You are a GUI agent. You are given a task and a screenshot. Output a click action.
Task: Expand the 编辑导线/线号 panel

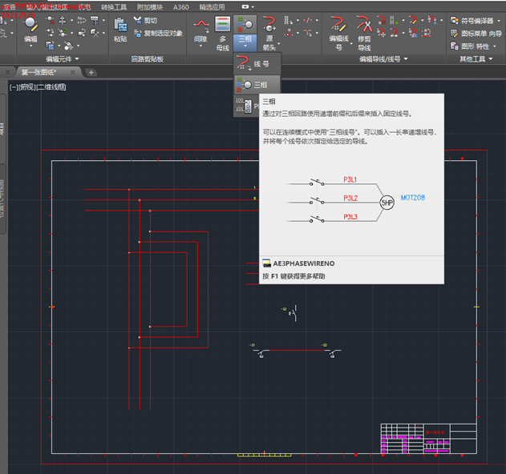(383, 59)
